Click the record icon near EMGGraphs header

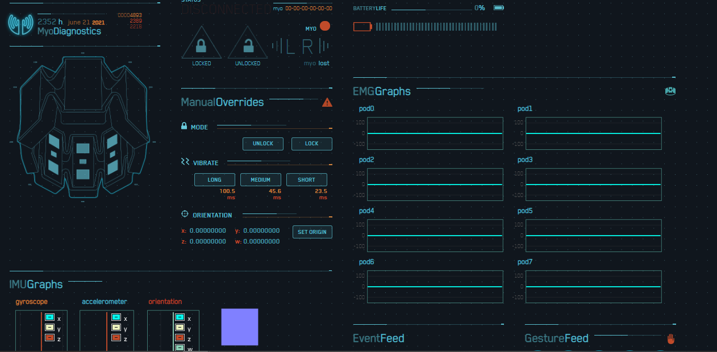point(670,91)
